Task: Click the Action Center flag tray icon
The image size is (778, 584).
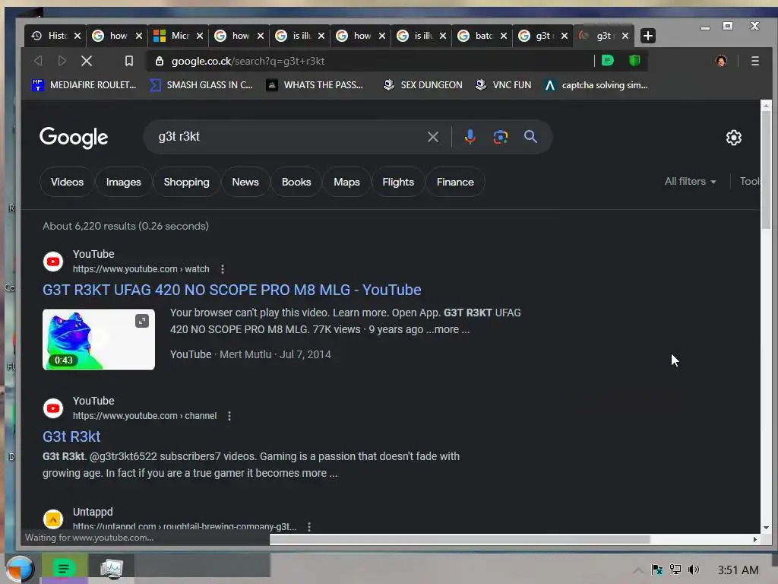Action: [x=657, y=570]
